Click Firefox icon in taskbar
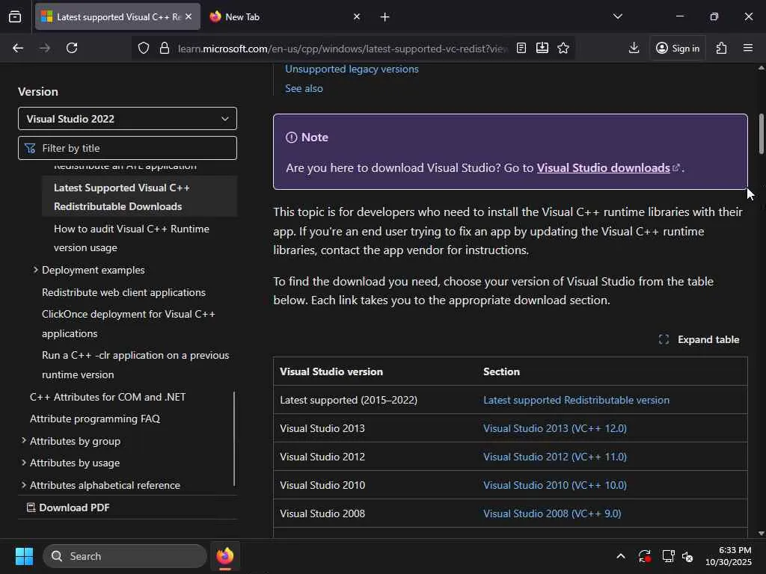This screenshot has width=766, height=574. [224, 556]
